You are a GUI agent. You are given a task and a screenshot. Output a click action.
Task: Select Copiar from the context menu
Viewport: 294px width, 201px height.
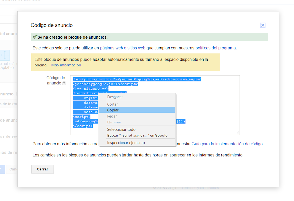(x=137, y=110)
